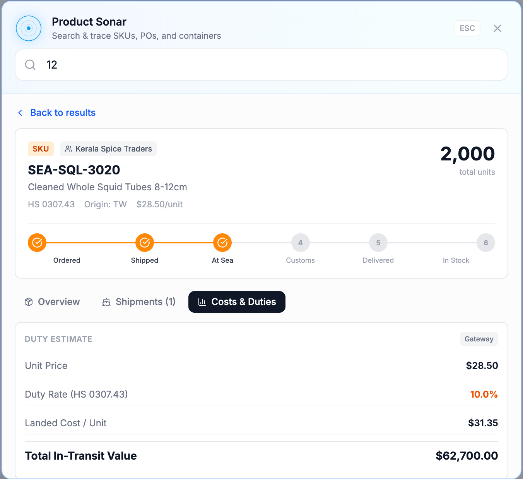Screen dimensions: 523x479
Task: Click inside the search input showing 12
Action: [x=155, y=65]
